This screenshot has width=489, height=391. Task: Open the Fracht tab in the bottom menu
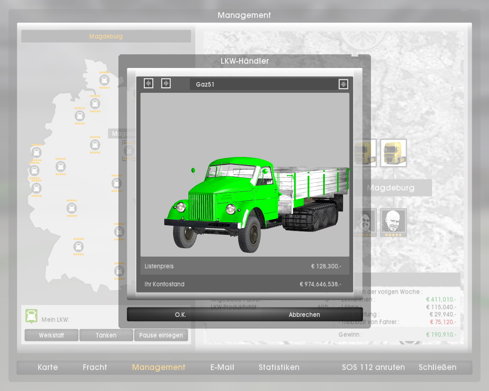[95, 367]
